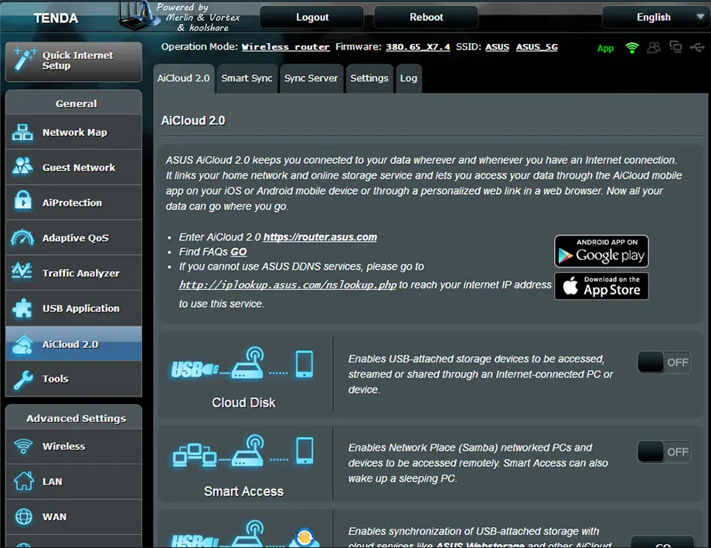Open the Sync Server tab
The width and height of the screenshot is (711, 548).
[311, 79]
